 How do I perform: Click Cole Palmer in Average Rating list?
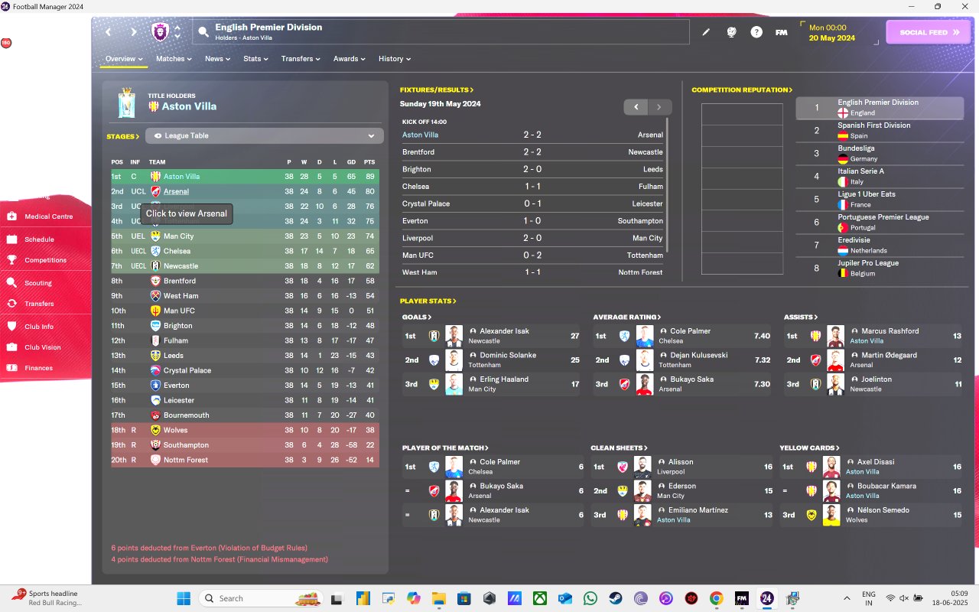pyautogui.click(x=691, y=331)
